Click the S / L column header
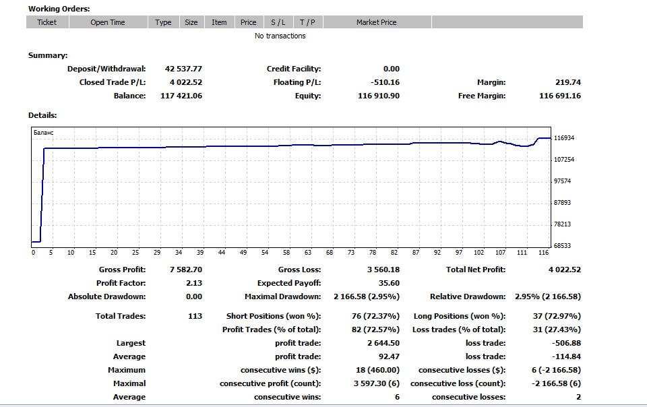Screen dimensions: 647x407 point(278,22)
